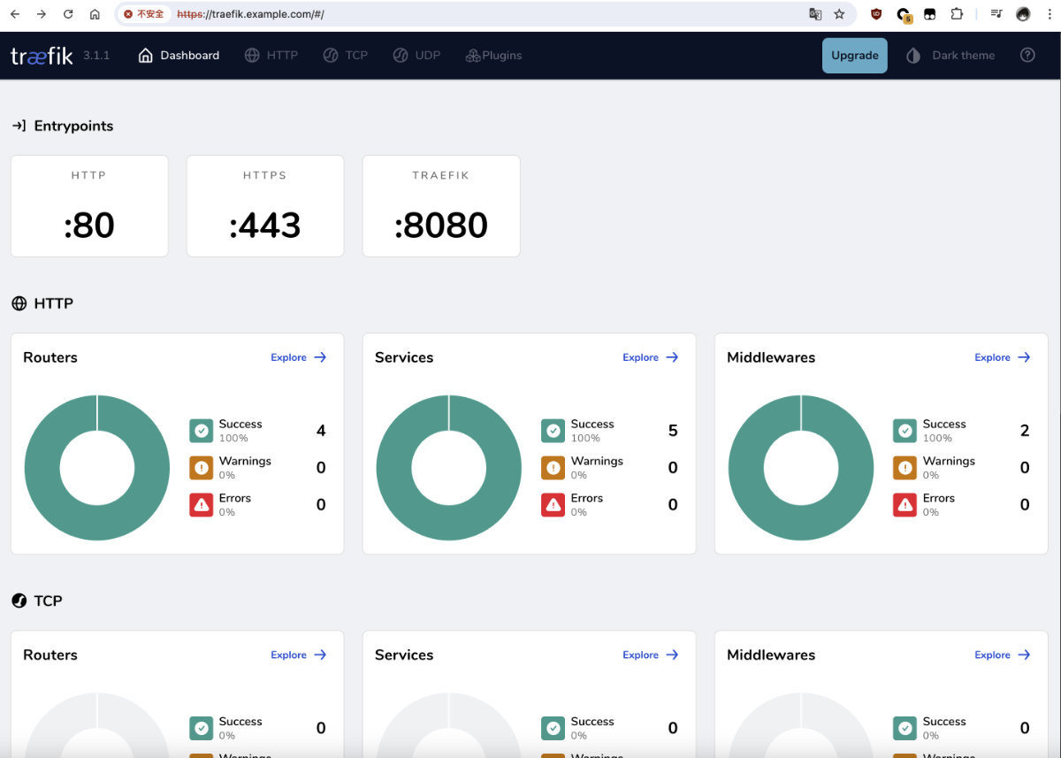
Task: Open the browser profile avatar
Action: click(1023, 14)
